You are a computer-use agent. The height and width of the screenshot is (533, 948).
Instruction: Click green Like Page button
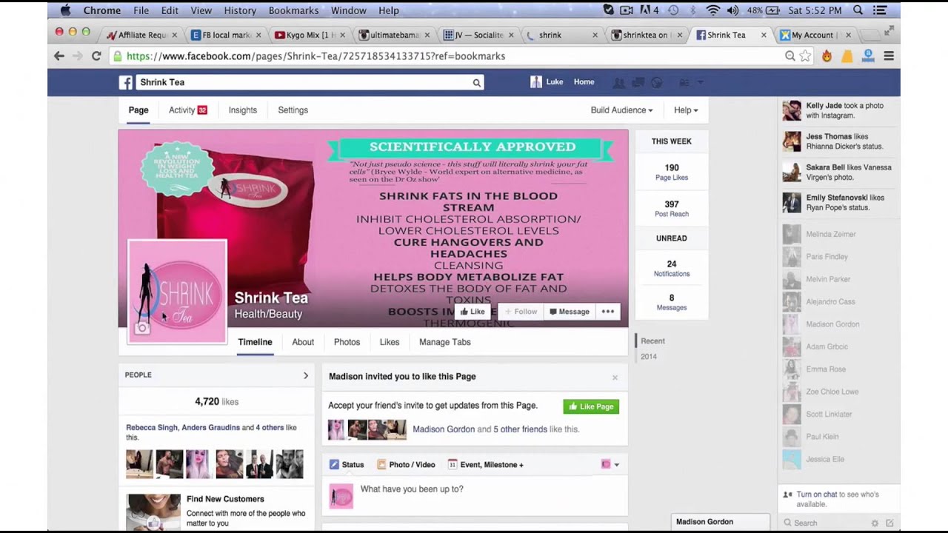[x=591, y=406]
